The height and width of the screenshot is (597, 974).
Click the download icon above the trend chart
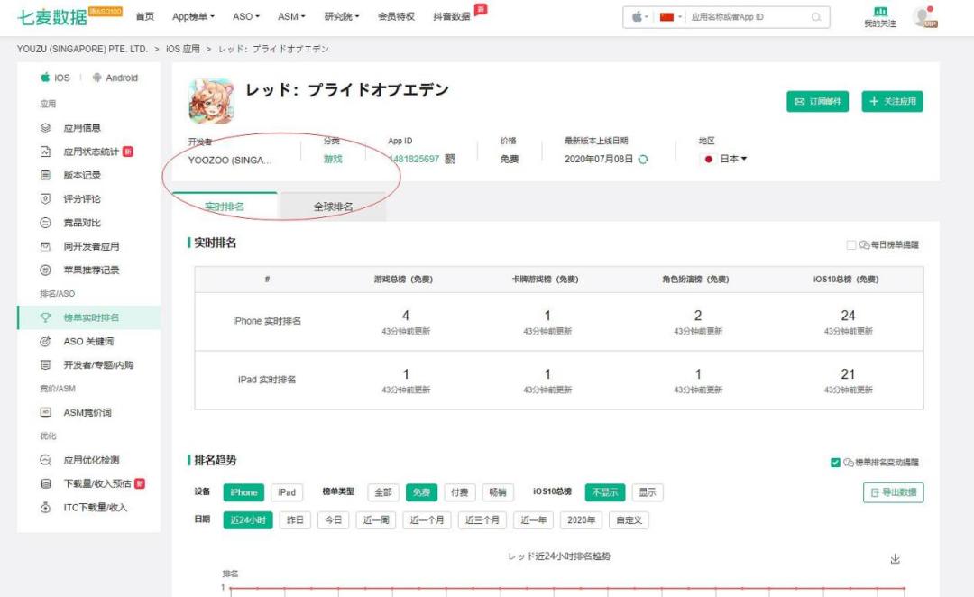click(x=896, y=559)
